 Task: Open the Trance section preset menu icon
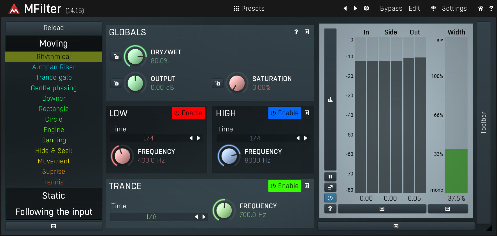[307, 186]
